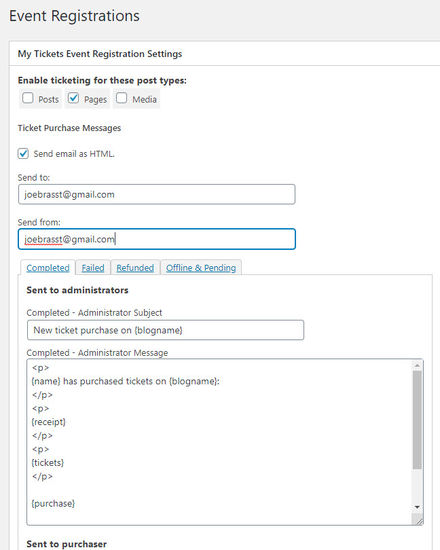Screen dimensions: 440x550
Task: Click the Event Registrations page heading
Action: tap(74, 16)
